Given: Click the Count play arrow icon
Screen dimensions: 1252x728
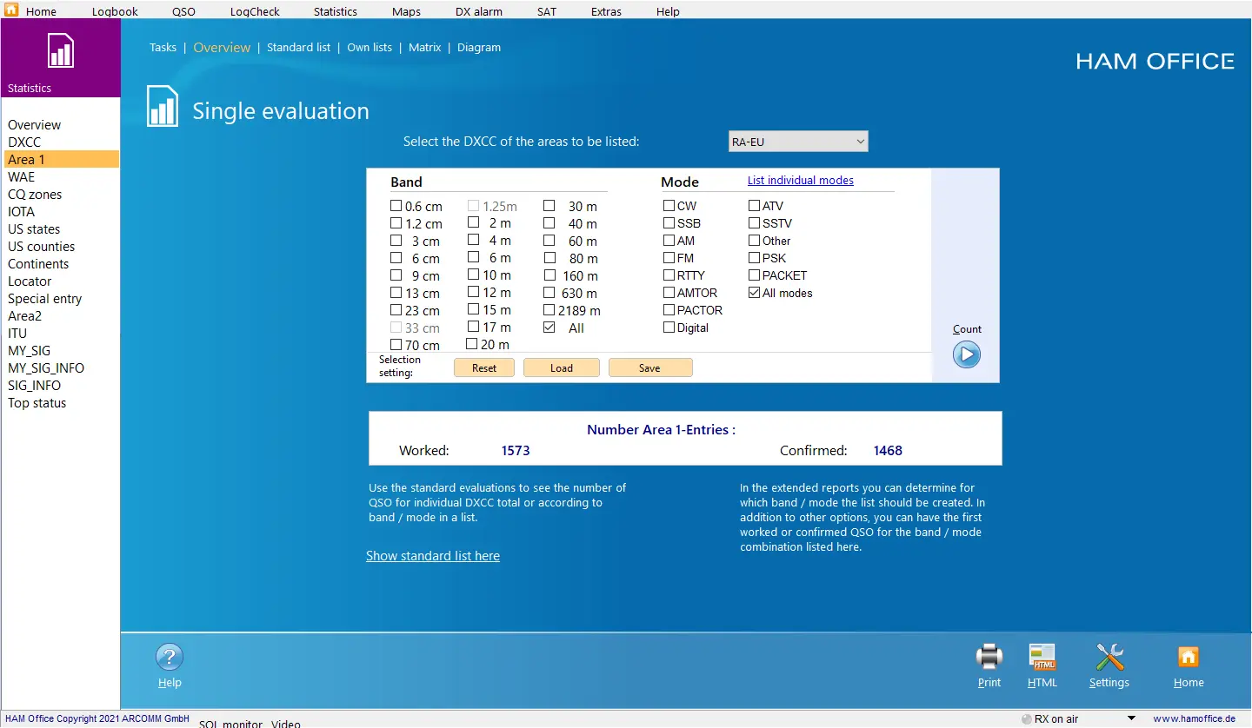Looking at the screenshot, I should tap(967, 354).
